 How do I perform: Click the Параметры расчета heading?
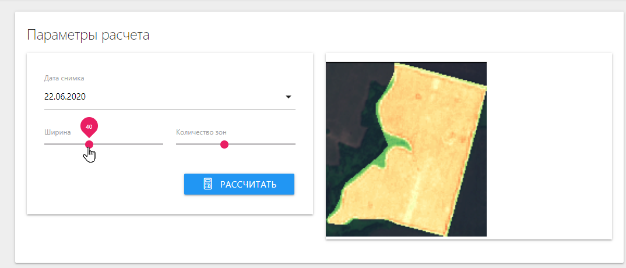coord(88,35)
